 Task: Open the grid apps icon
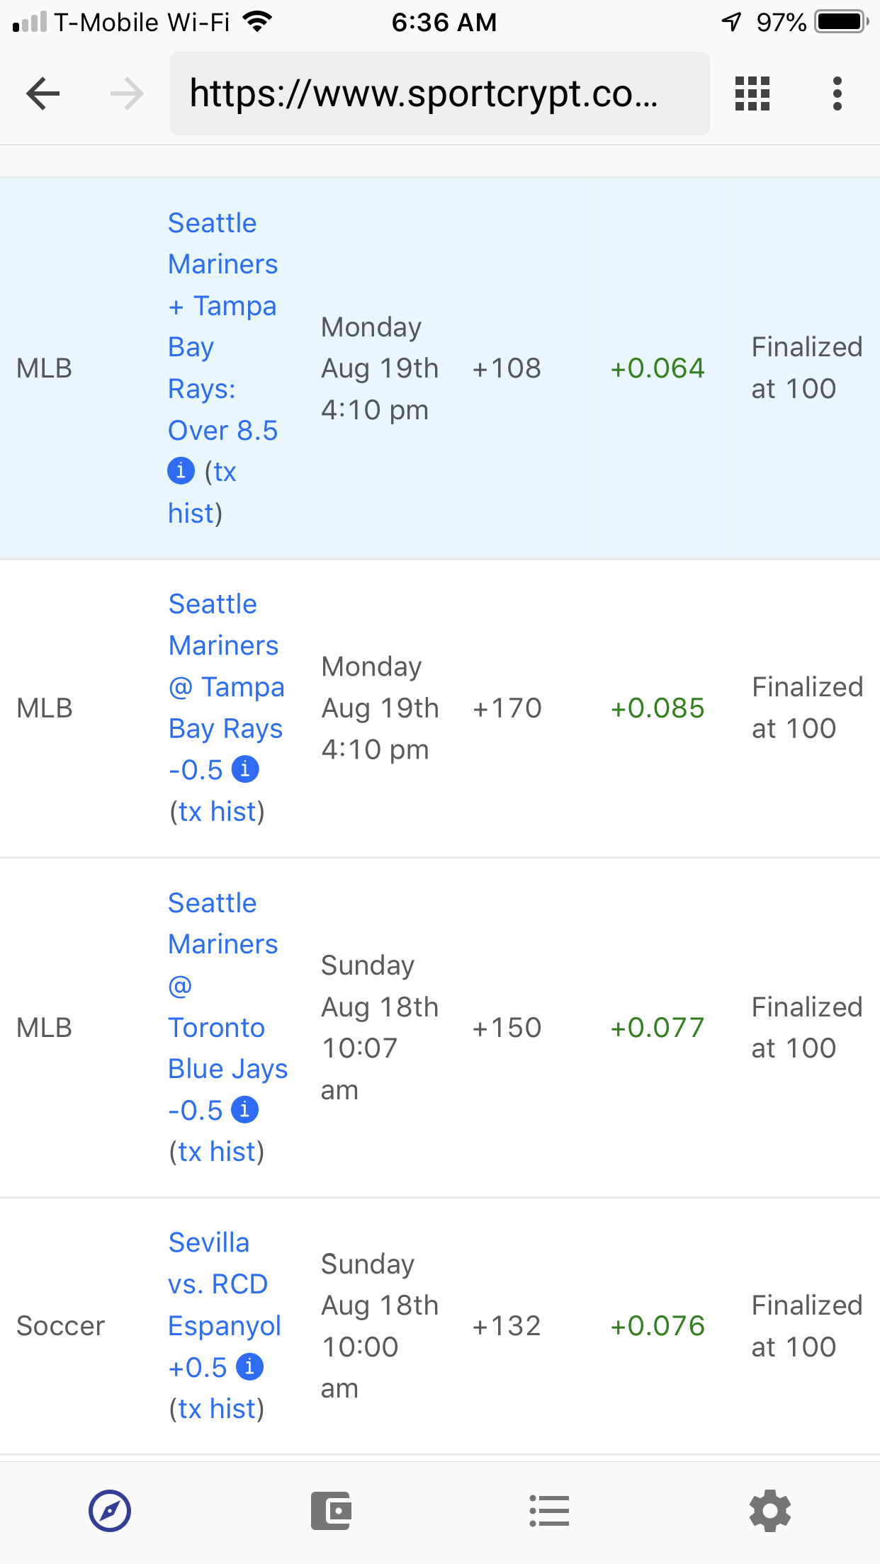pyautogui.click(x=752, y=93)
